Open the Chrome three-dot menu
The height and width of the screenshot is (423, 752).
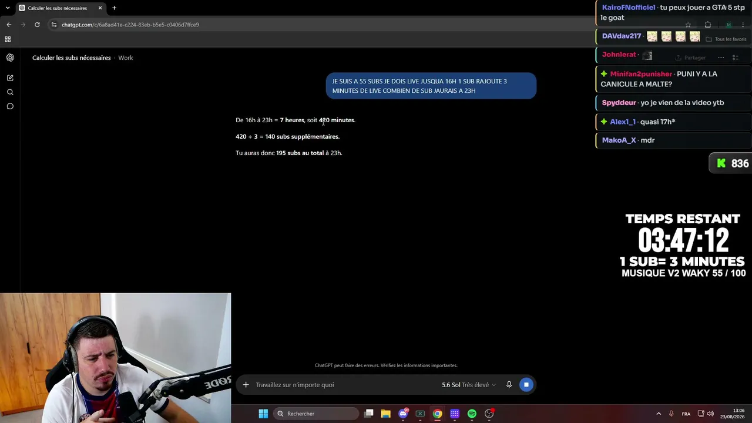(743, 25)
